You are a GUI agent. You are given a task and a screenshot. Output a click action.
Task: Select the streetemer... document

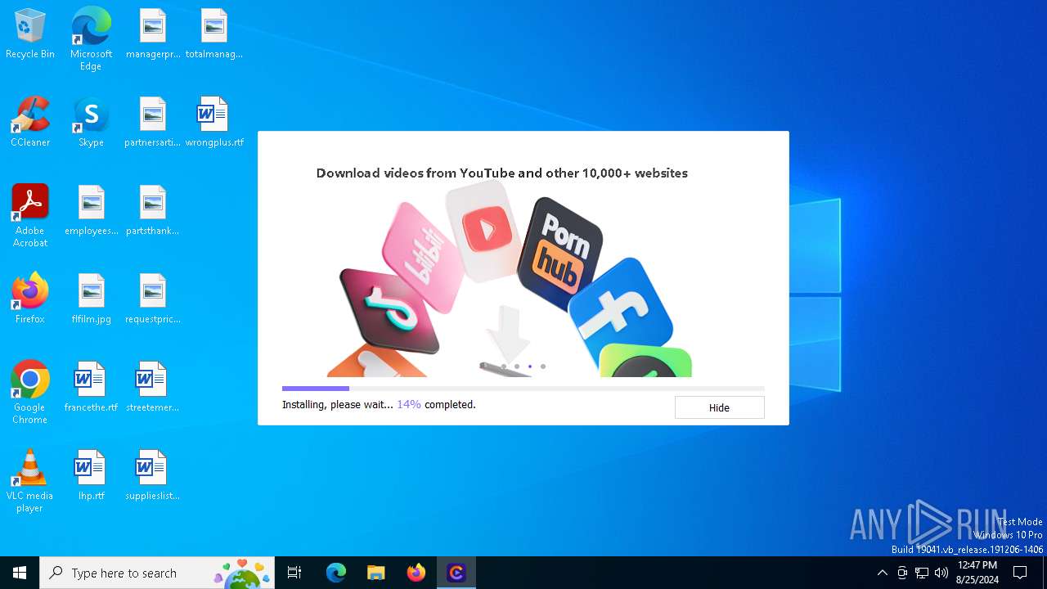153,388
